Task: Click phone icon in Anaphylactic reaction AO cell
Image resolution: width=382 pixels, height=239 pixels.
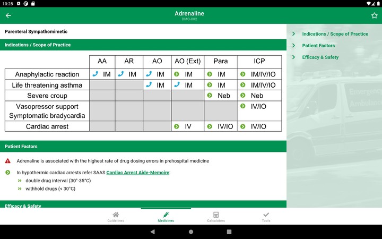Action: pyautogui.click(x=149, y=74)
